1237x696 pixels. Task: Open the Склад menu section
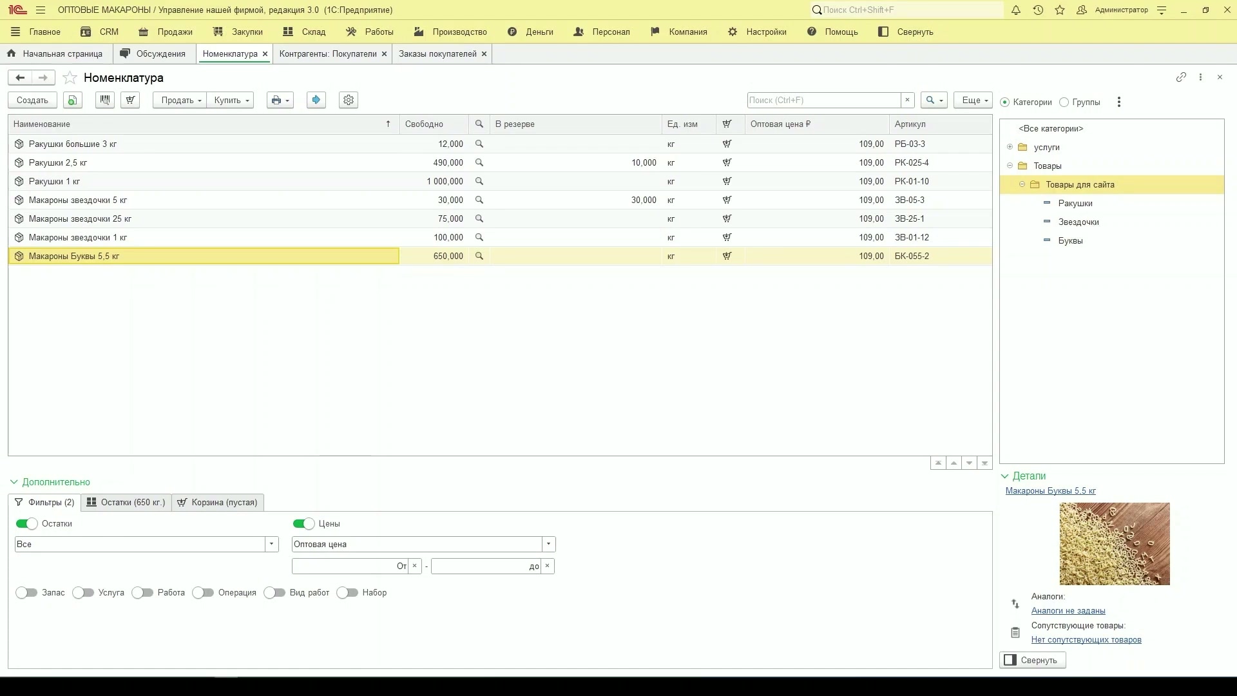(x=304, y=32)
